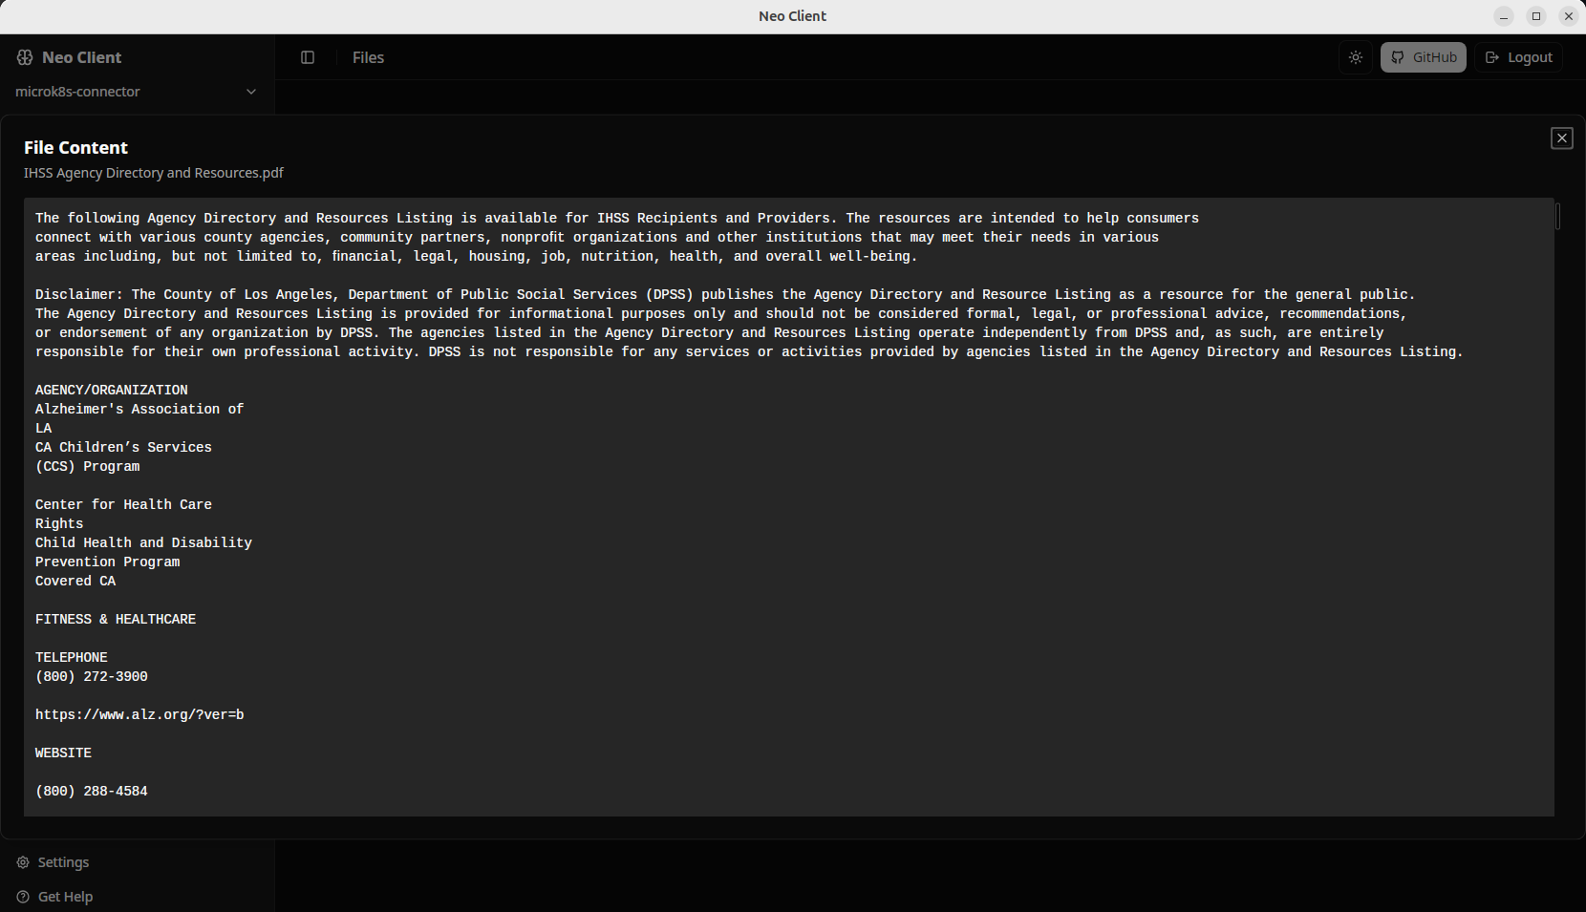Select the Neo Client sidebar header

[x=81, y=57]
